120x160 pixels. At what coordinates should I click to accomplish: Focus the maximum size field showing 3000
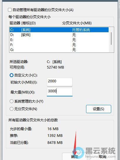point(60,92)
